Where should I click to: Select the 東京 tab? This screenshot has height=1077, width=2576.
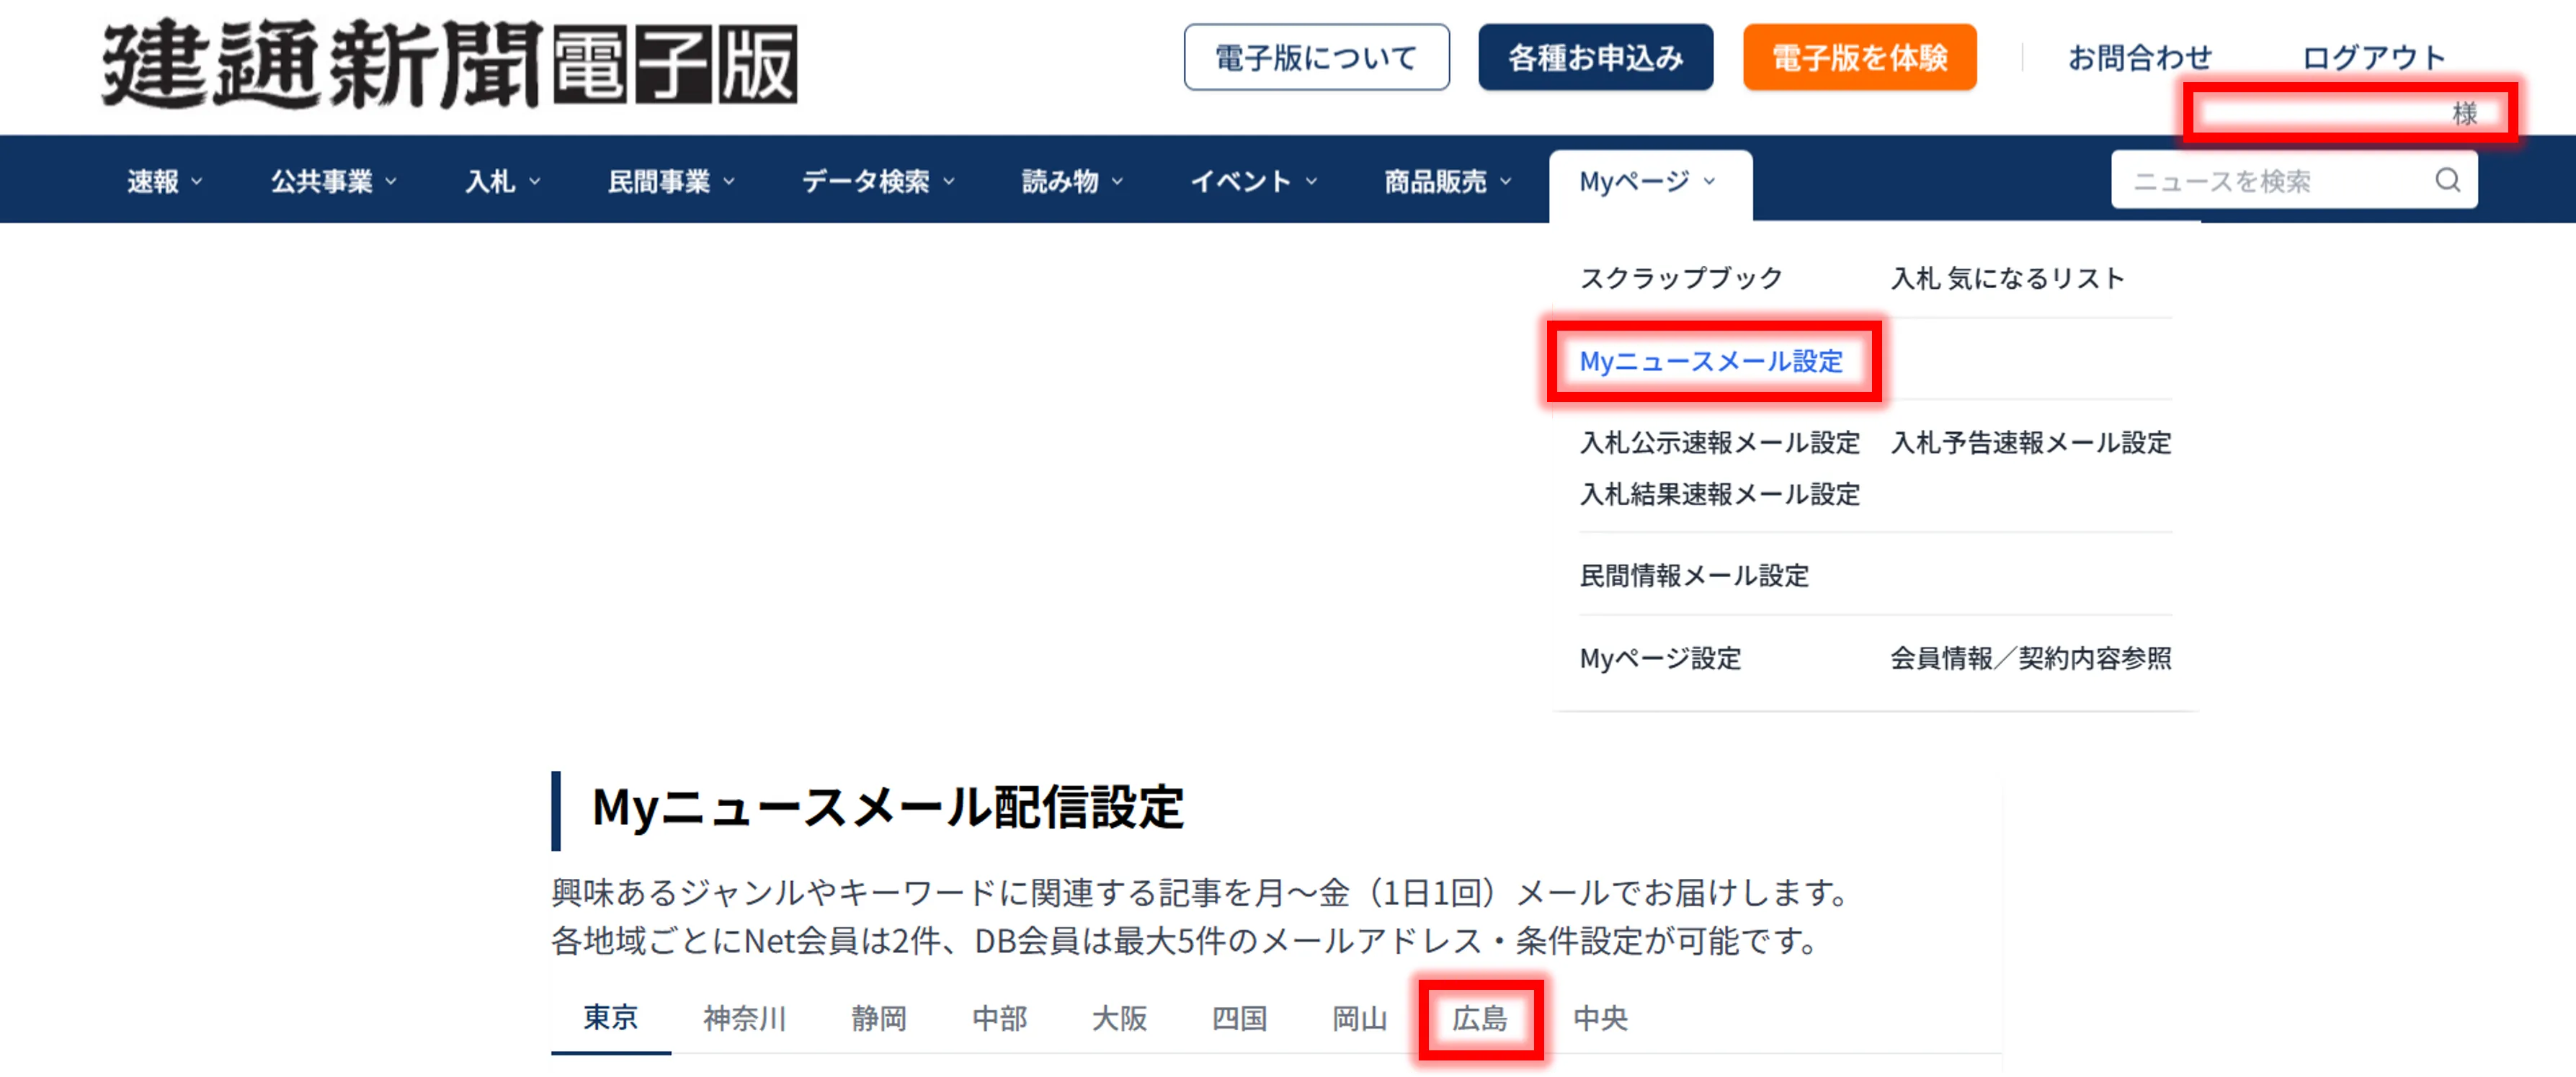(x=610, y=1017)
